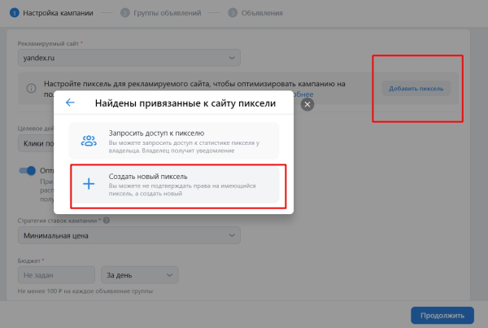Expand the yandex.ru site dropdown
This screenshot has width=488, height=328.
[x=129, y=58]
